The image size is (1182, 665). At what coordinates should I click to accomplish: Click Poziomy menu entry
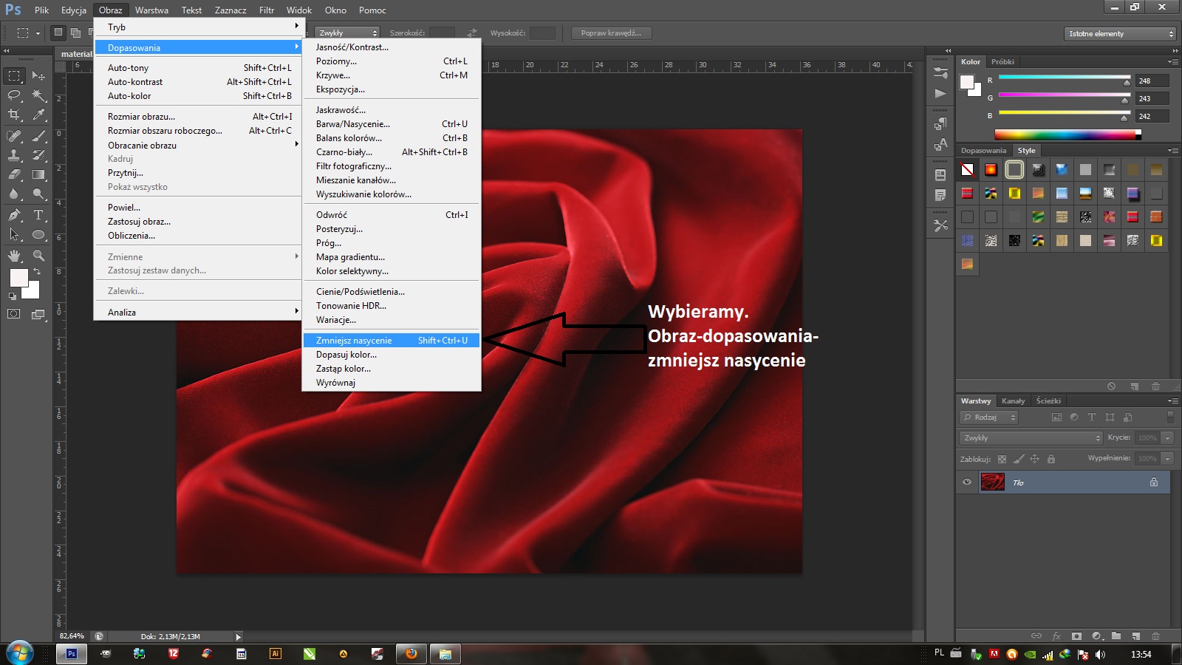coord(392,61)
